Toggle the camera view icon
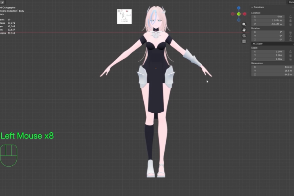The image size is (294, 196). 244,36
